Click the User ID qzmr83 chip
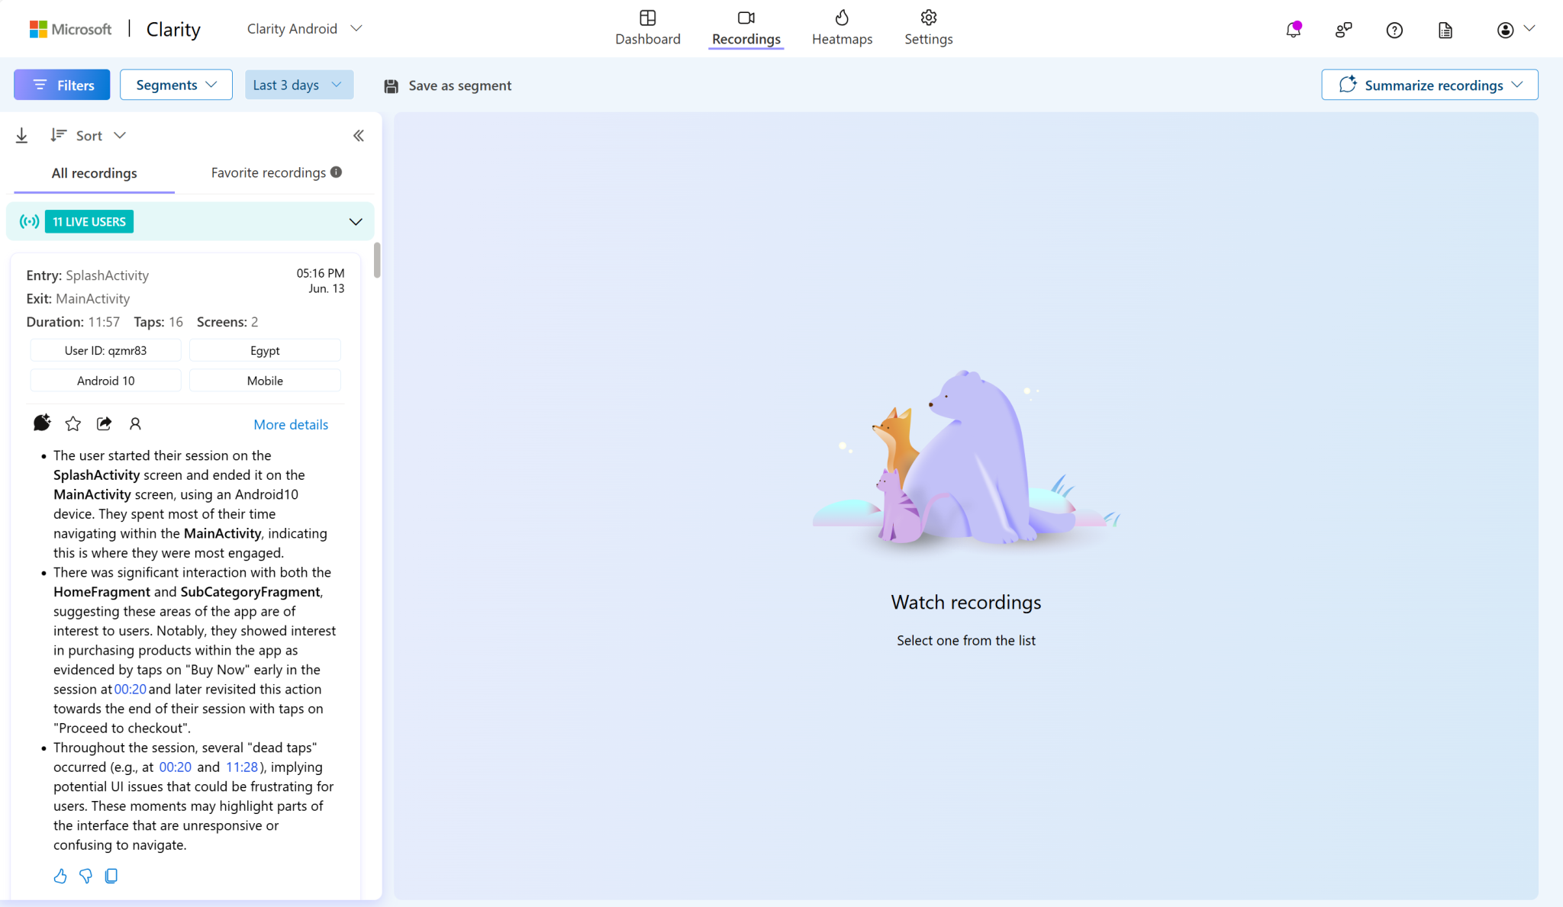Viewport: 1563px width, 907px height. (x=105, y=350)
